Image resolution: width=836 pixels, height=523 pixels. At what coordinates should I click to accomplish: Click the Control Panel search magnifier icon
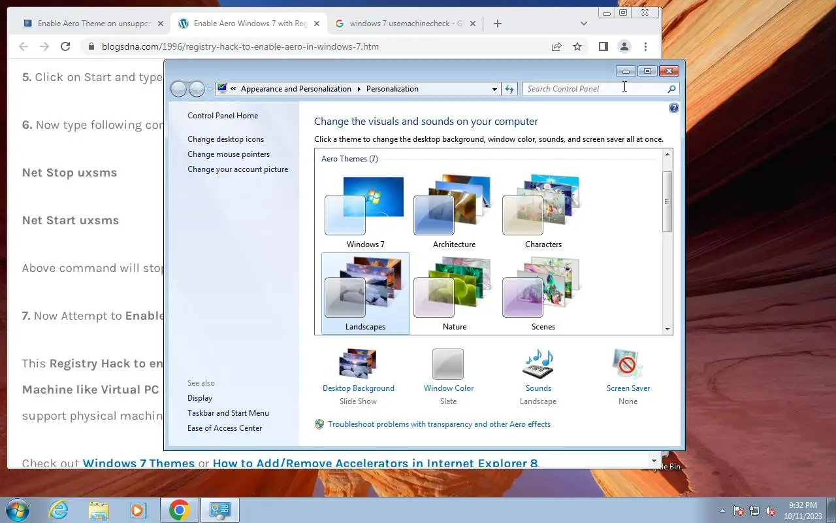671,89
